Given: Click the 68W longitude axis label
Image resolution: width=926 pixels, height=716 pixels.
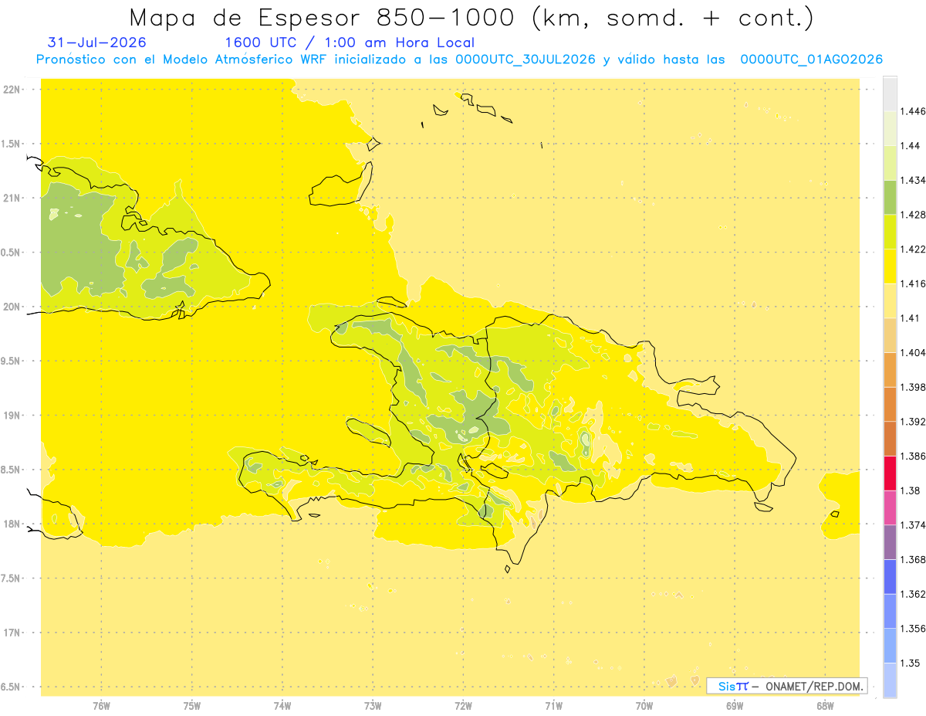Looking at the screenshot, I should 825,705.
